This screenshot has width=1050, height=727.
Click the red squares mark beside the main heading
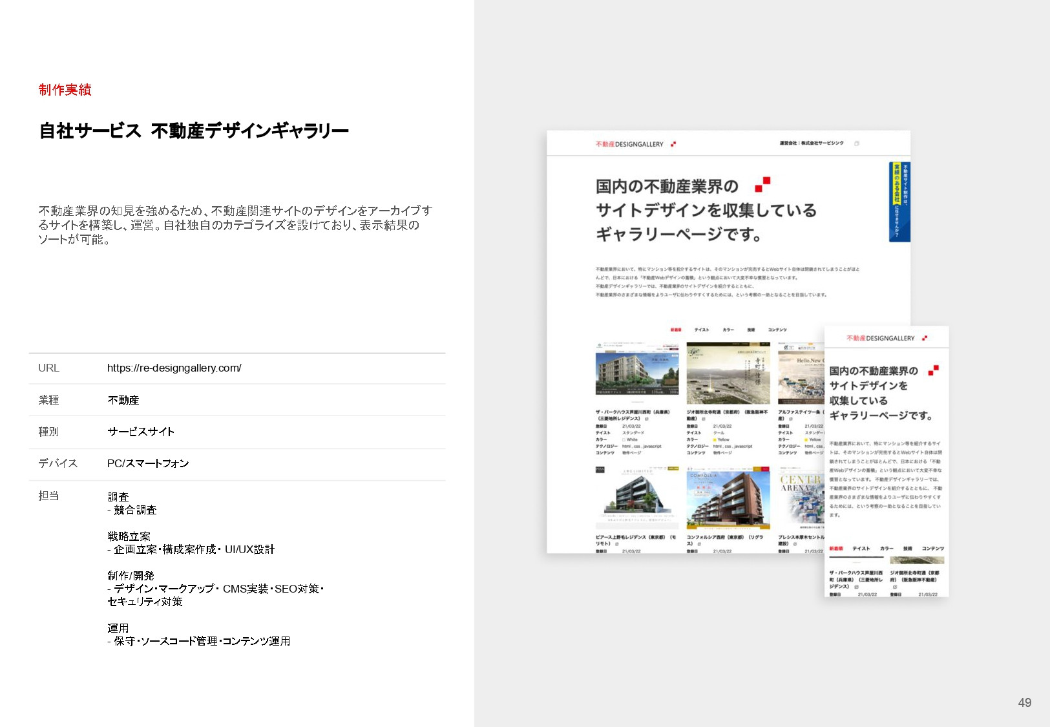coord(764,184)
